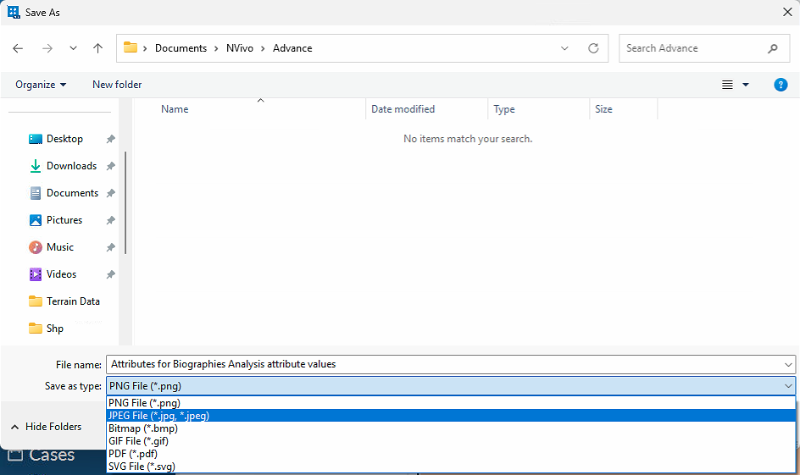Collapse the Save as type combo box
The width and height of the screenshot is (800, 475).
tap(789, 386)
